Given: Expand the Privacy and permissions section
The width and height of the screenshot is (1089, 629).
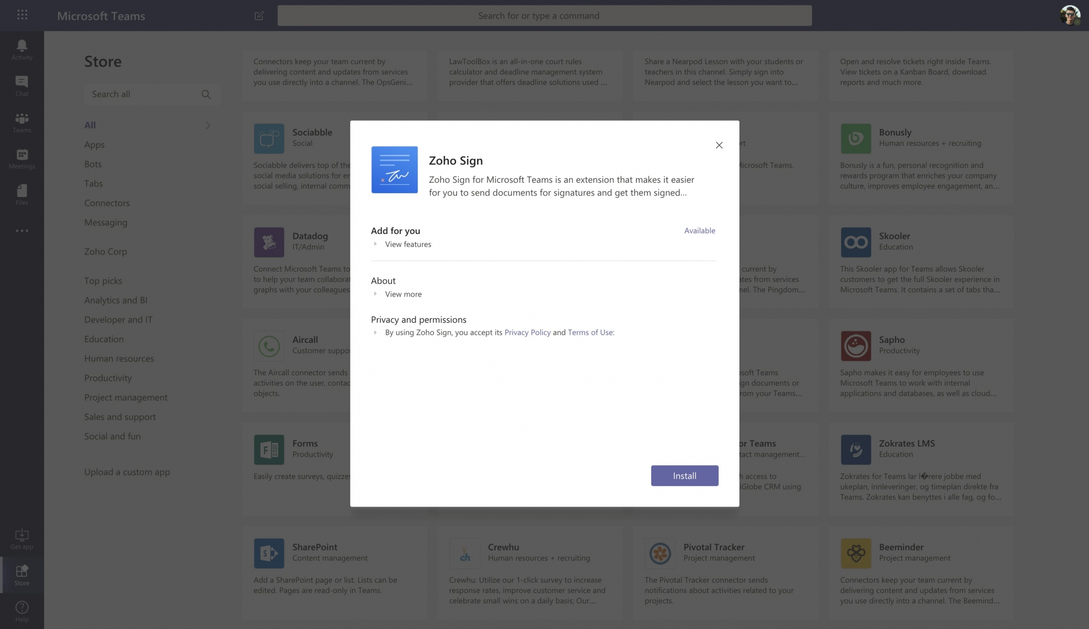Looking at the screenshot, I should tap(375, 332).
